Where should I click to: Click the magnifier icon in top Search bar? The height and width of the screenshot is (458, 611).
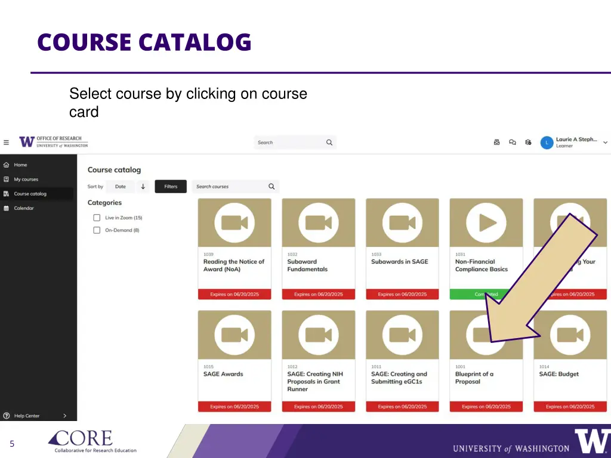pos(329,143)
